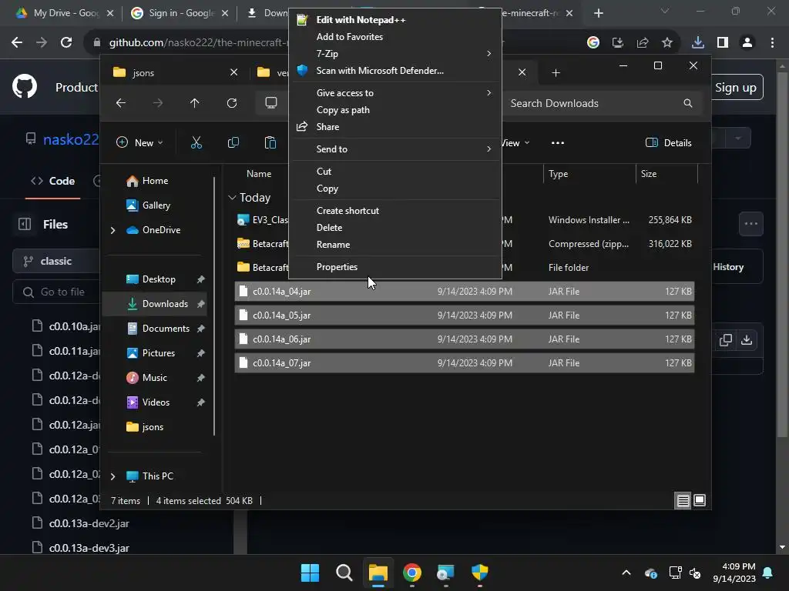Download raw file icon on GitHub page
This screenshot has width=789, height=591.
coord(747,339)
